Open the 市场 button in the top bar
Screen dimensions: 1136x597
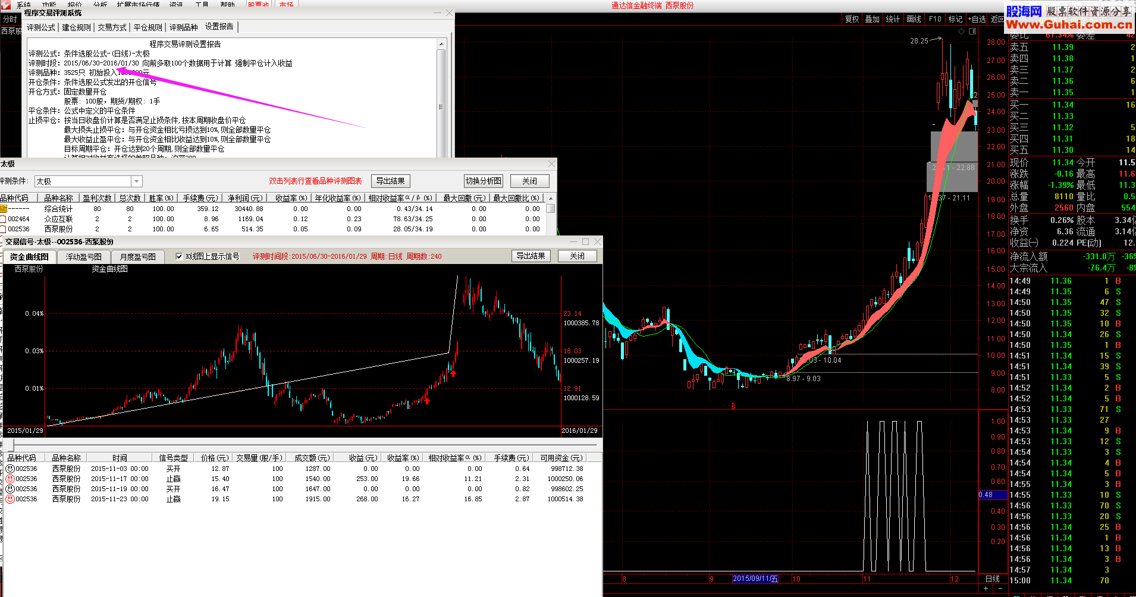click(286, 4)
